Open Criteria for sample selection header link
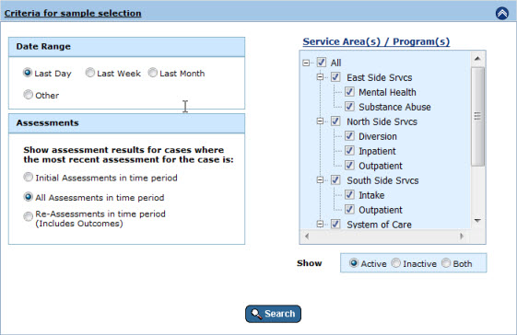Screen dimensions: 517x335 [x=73, y=13]
